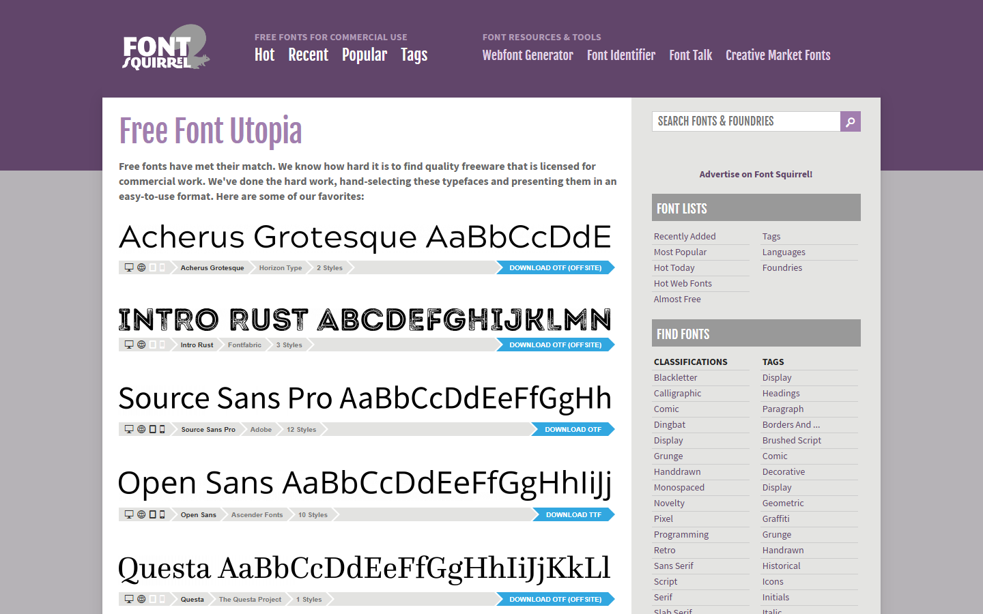Click desktop icon in Open Sans row
Viewport: 983px width, 614px height.
(129, 514)
